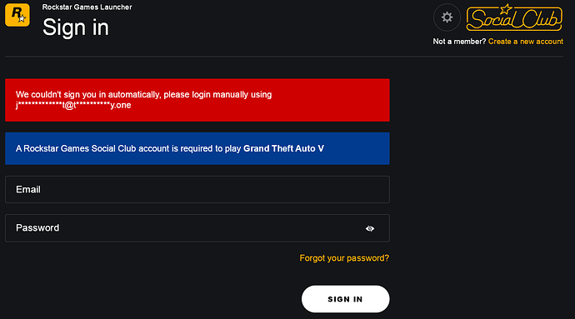Click the Rockstar Games R-star logo
Screen dimensions: 575x319
point(17,15)
